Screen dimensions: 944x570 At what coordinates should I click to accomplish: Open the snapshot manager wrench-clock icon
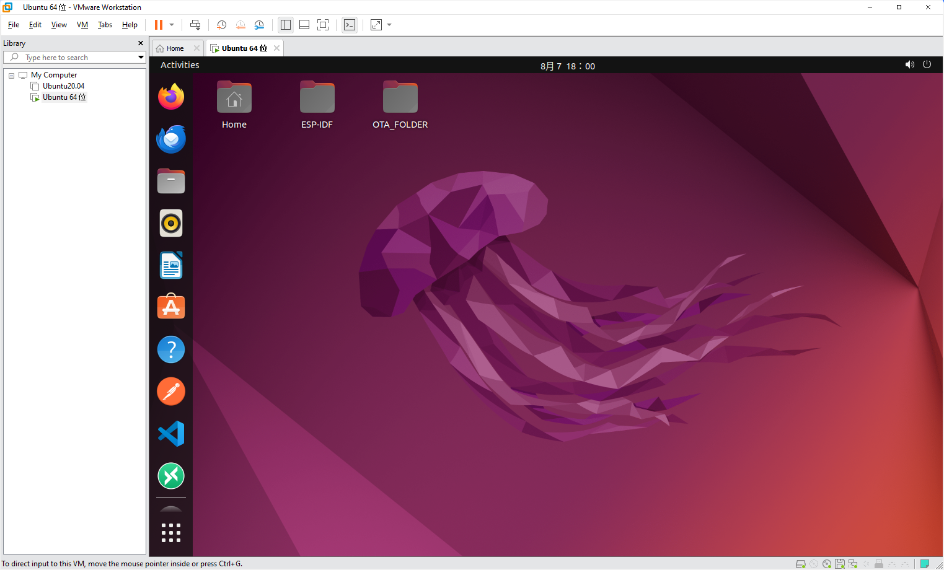[259, 25]
